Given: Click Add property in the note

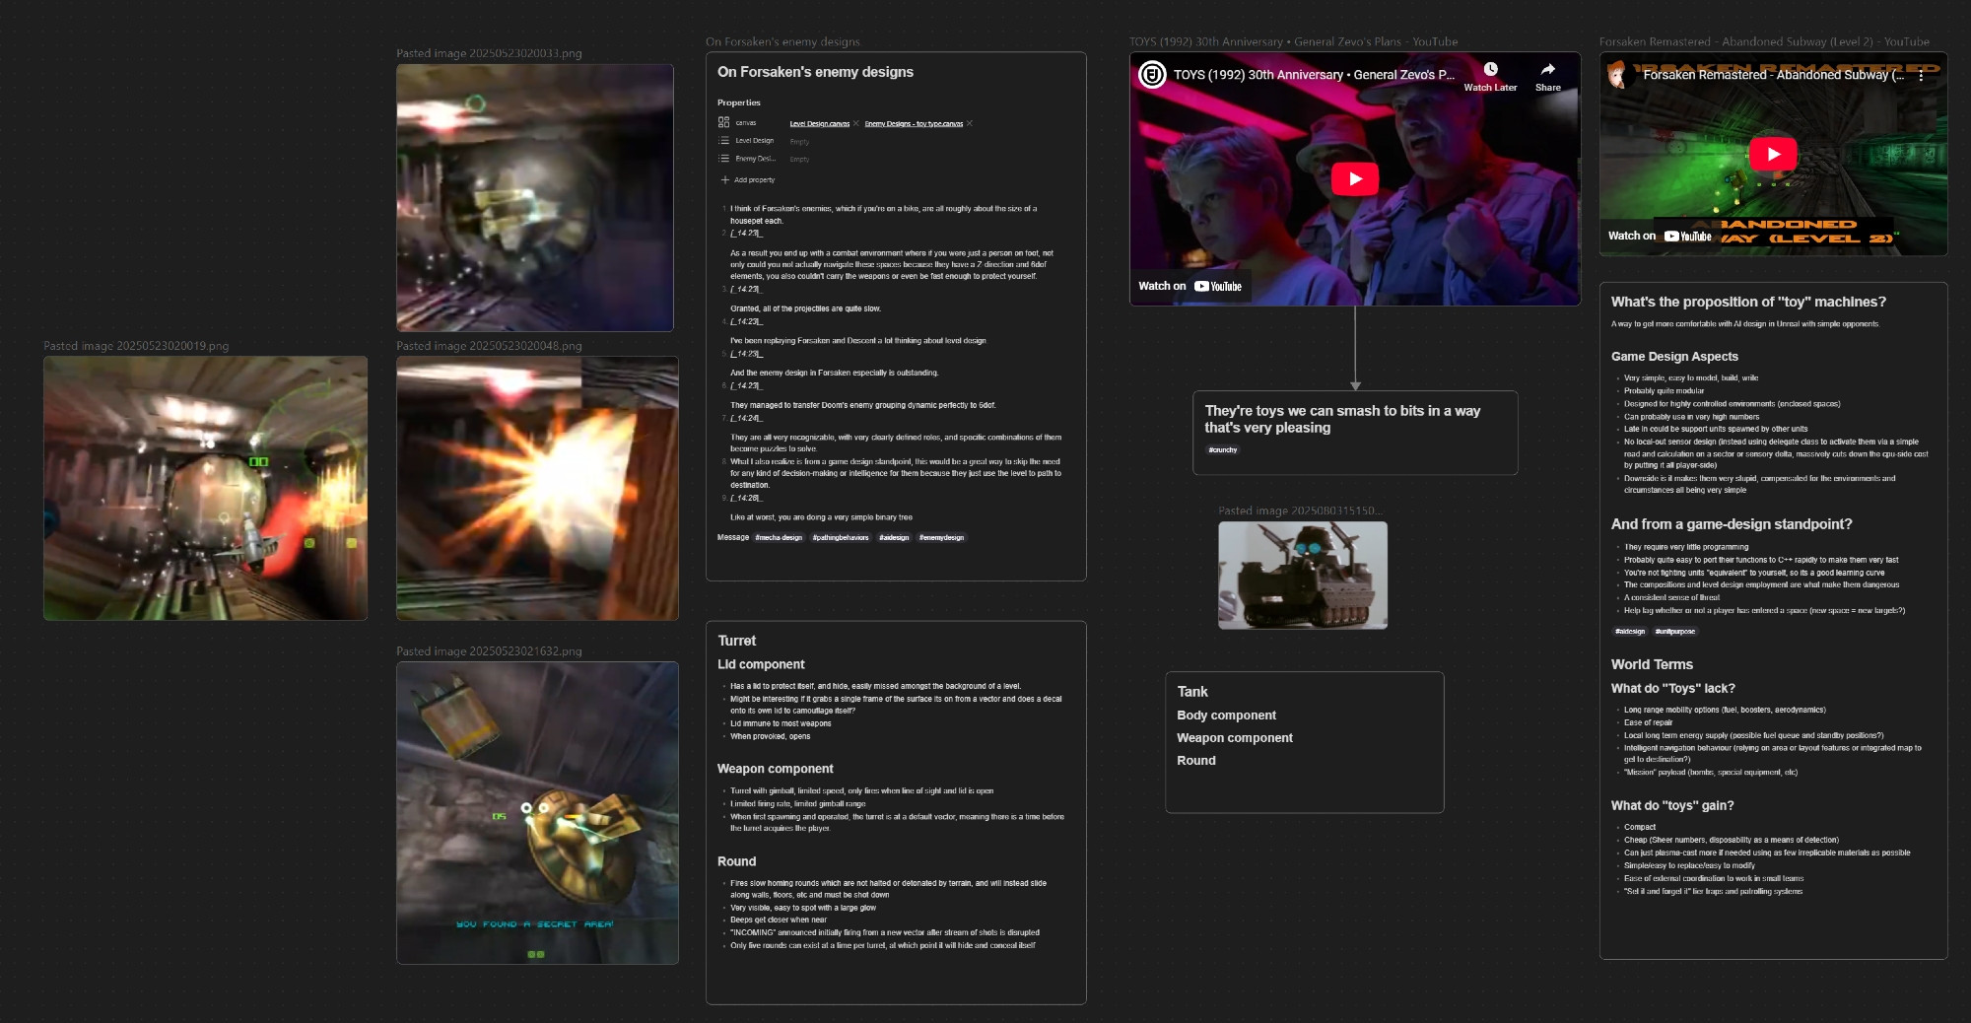Looking at the screenshot, I should [x=748, y=180].
